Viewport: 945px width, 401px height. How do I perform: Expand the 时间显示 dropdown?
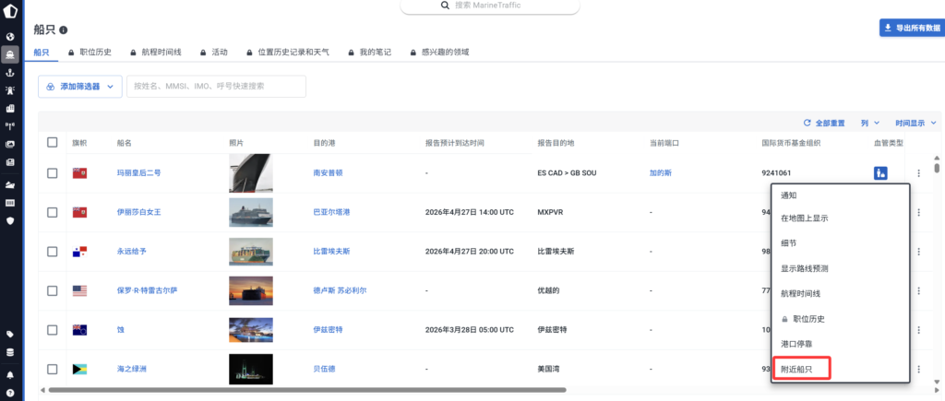point(915,122)
